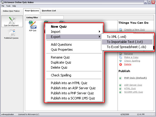This screenshot has width=156, height=117.
Task: Switch to the Question List tab
Action: (49, 11)
